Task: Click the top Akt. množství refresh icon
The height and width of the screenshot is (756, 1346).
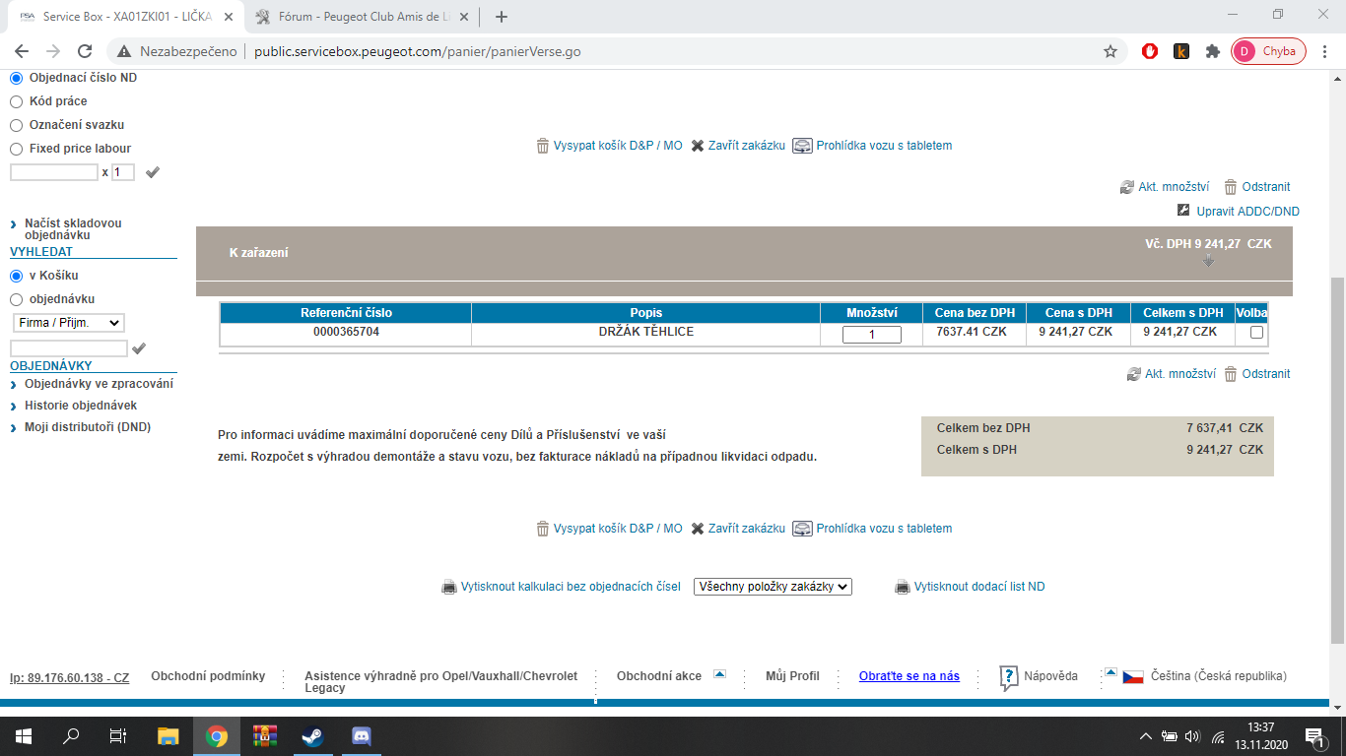Action: click(1127, 187)
